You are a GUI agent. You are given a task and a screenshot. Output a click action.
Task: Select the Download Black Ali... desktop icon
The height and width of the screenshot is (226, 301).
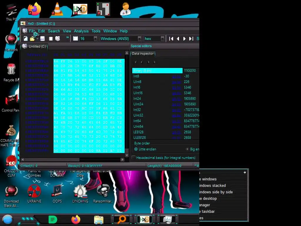[11, 196]
